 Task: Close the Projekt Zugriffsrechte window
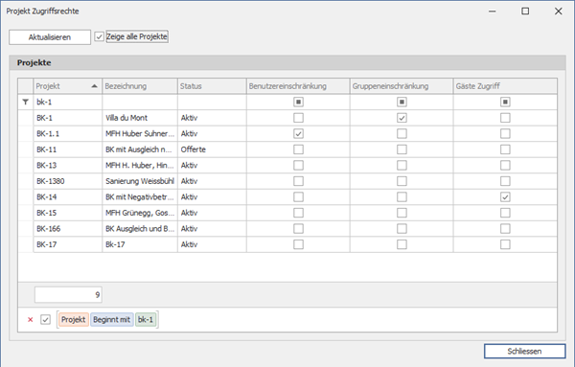[x=558, y=11]
